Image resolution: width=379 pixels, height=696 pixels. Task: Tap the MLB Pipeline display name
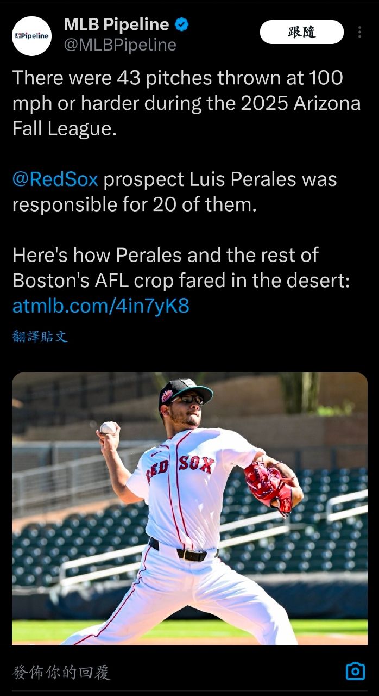[x=116, y=24]
